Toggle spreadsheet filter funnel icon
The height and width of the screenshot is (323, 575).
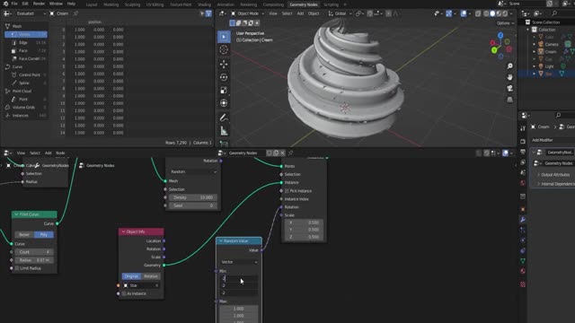(x=208, y=13)
